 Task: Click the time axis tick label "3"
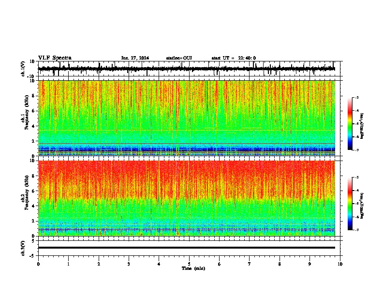coord(129,264)
